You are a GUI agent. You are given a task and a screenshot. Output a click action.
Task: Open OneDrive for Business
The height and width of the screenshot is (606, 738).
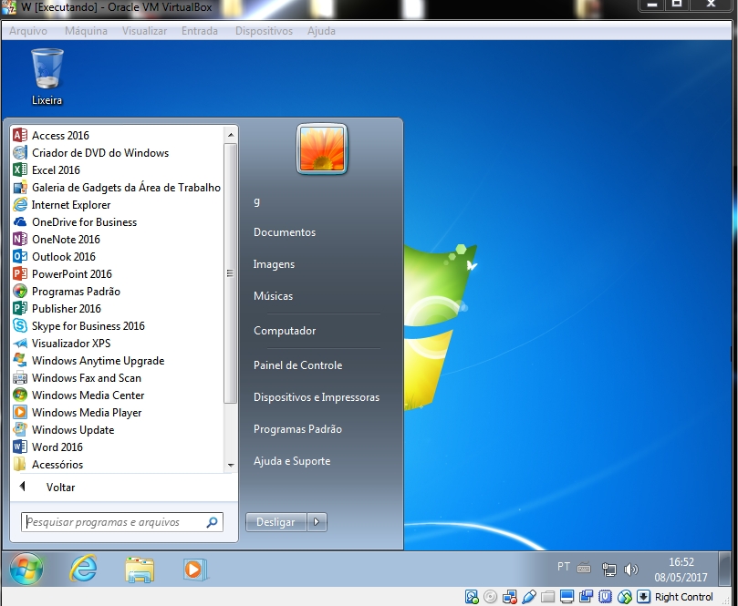pyautogui.click(x=75, y=222)
